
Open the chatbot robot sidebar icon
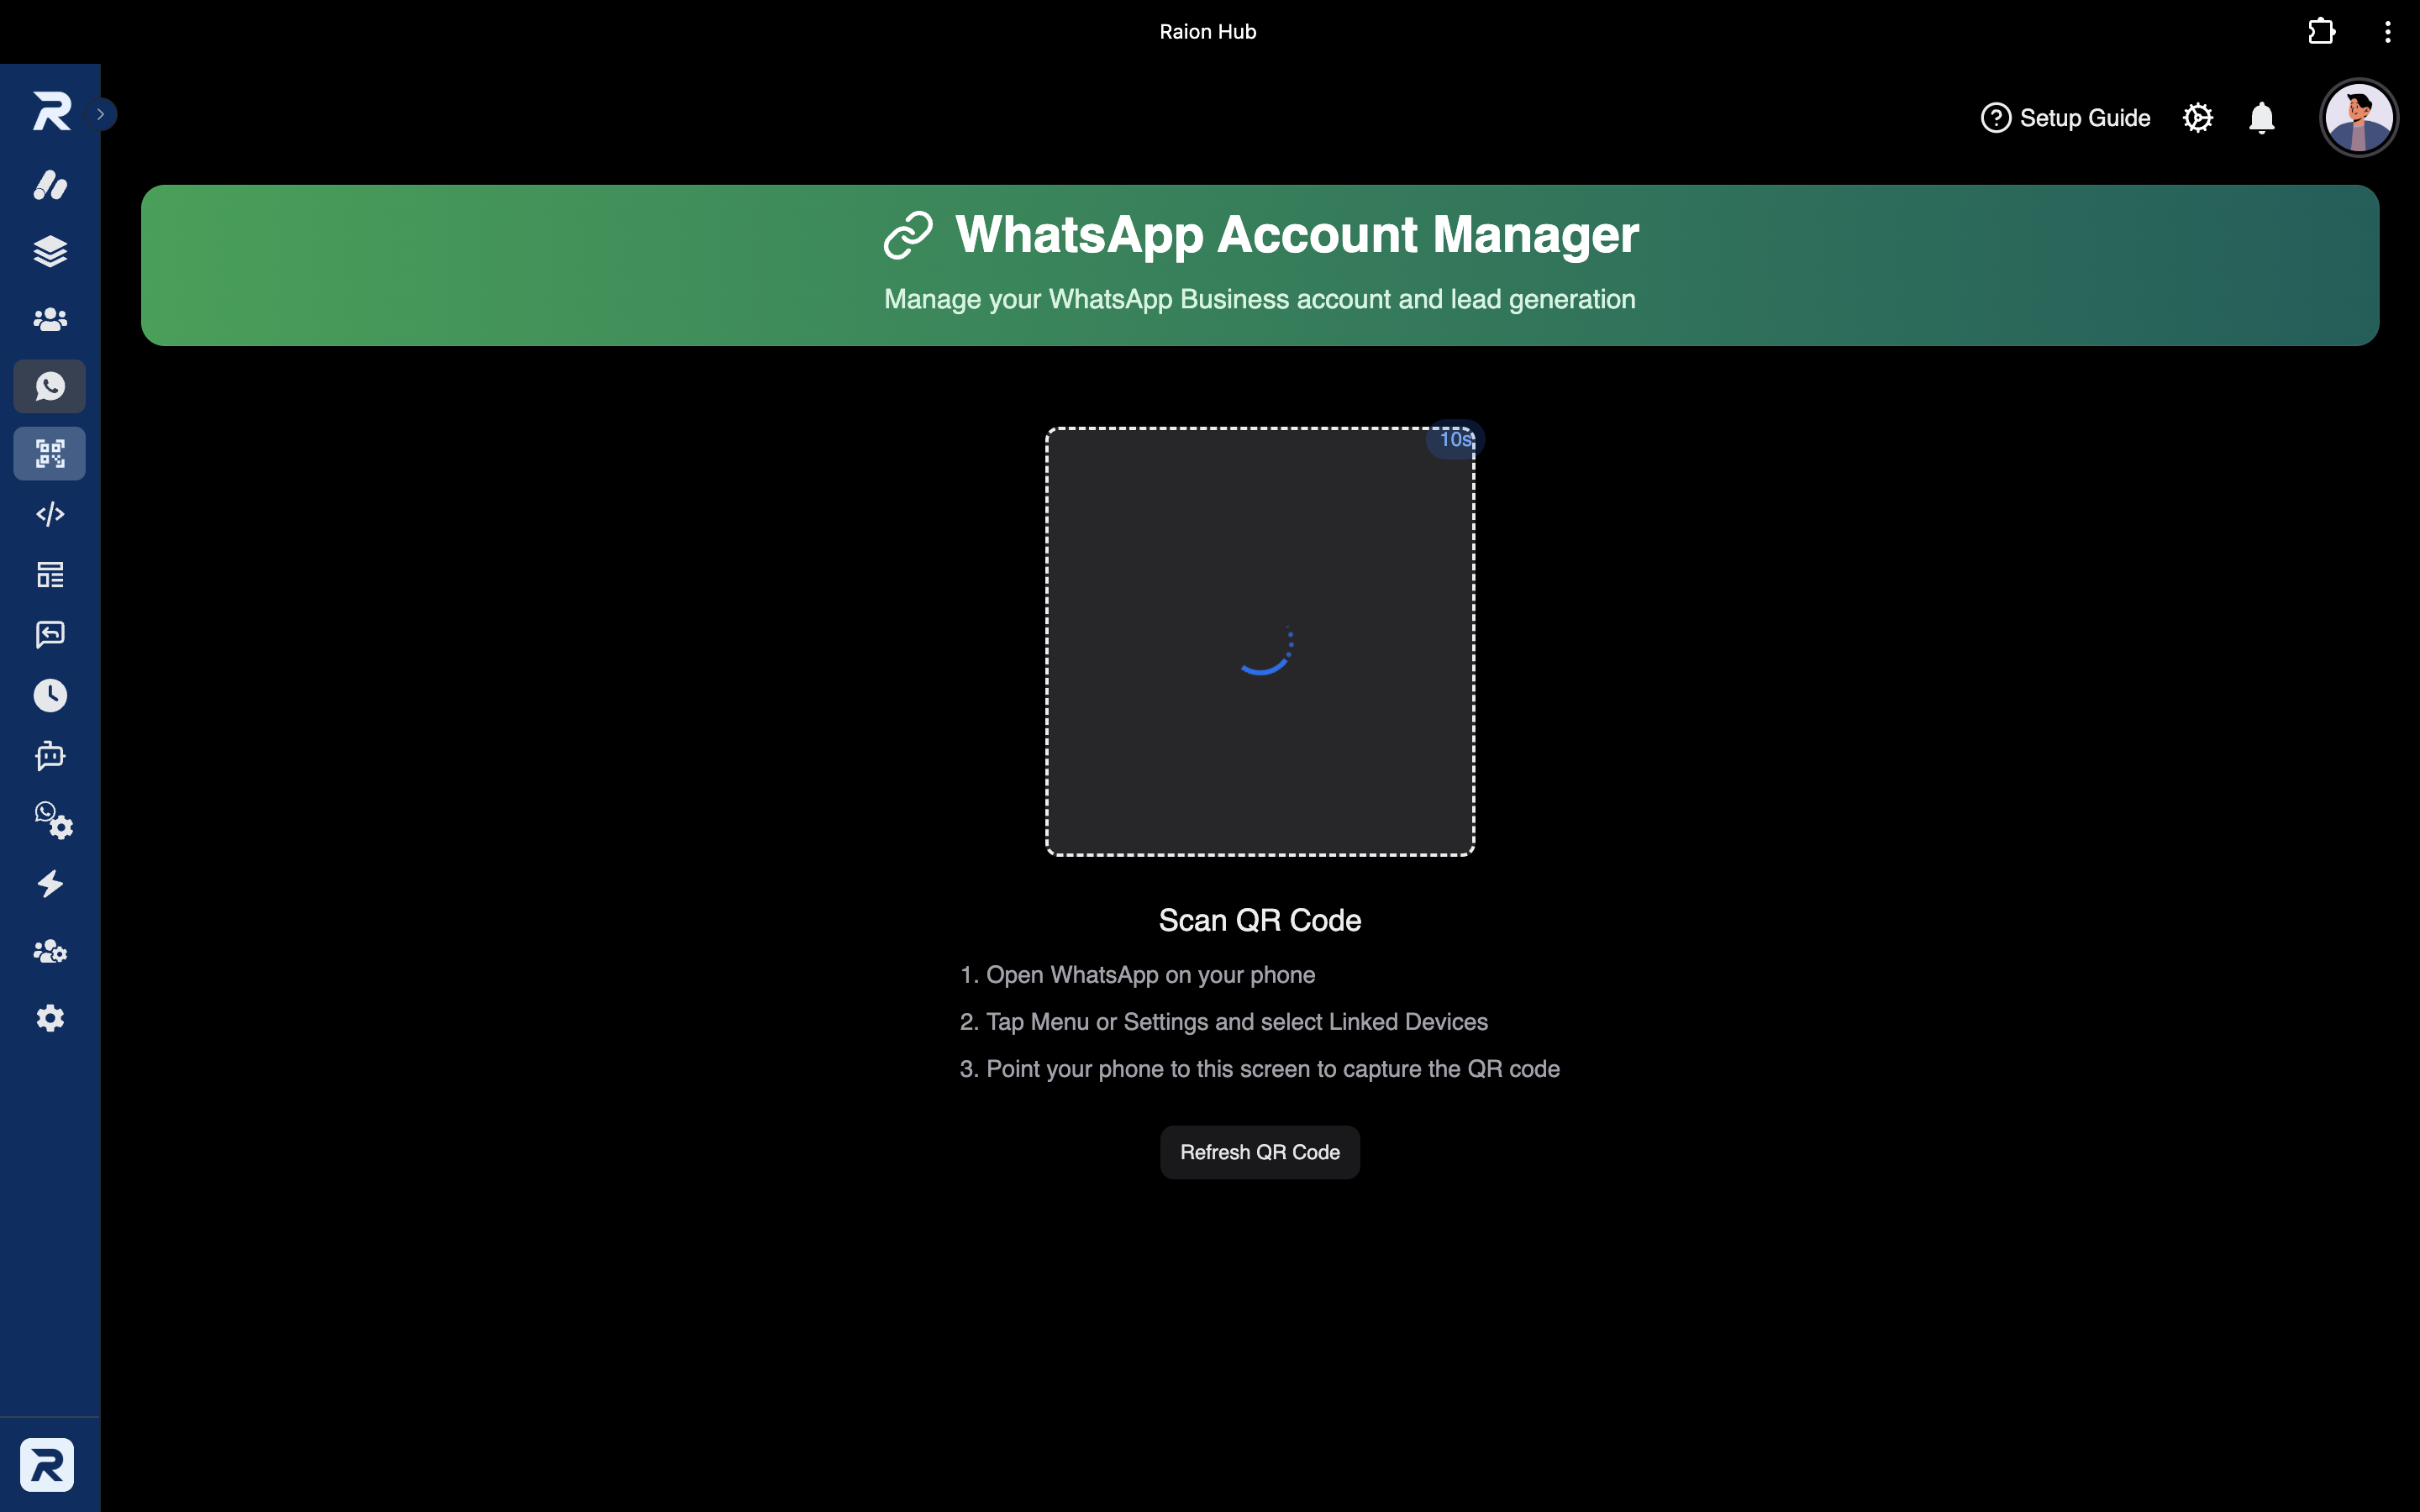tap(50, 756)
